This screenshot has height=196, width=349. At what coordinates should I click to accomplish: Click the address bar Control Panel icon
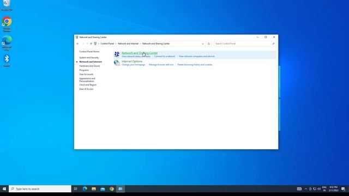(95, 44)
